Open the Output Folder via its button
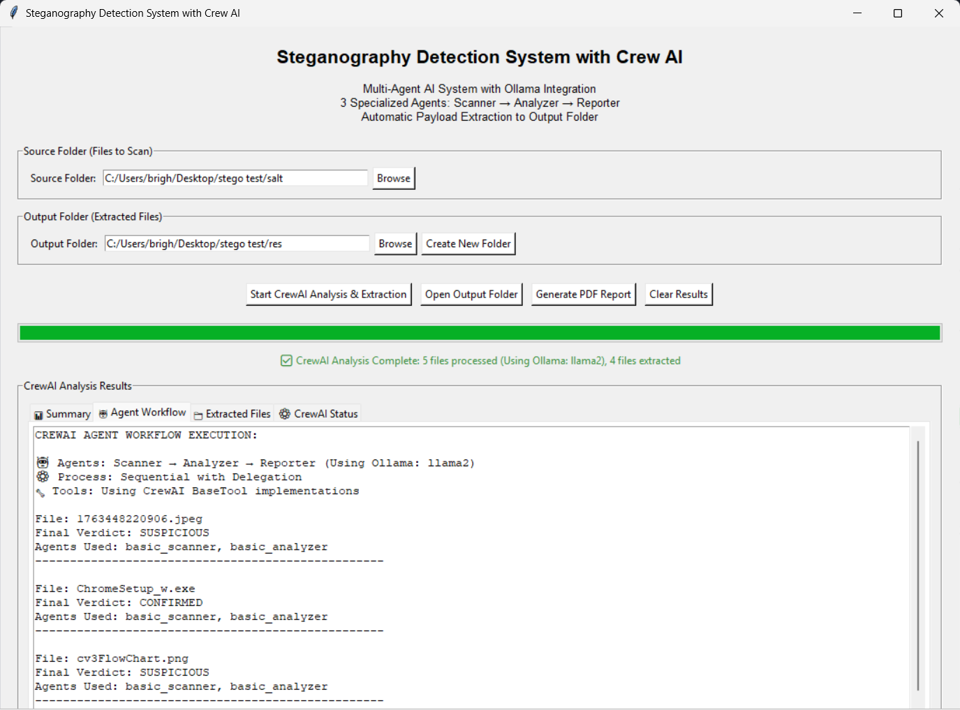Screen dimensions: 960x710 471,295
